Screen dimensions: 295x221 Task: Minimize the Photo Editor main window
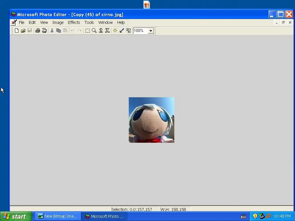click(x=272, y=14)
